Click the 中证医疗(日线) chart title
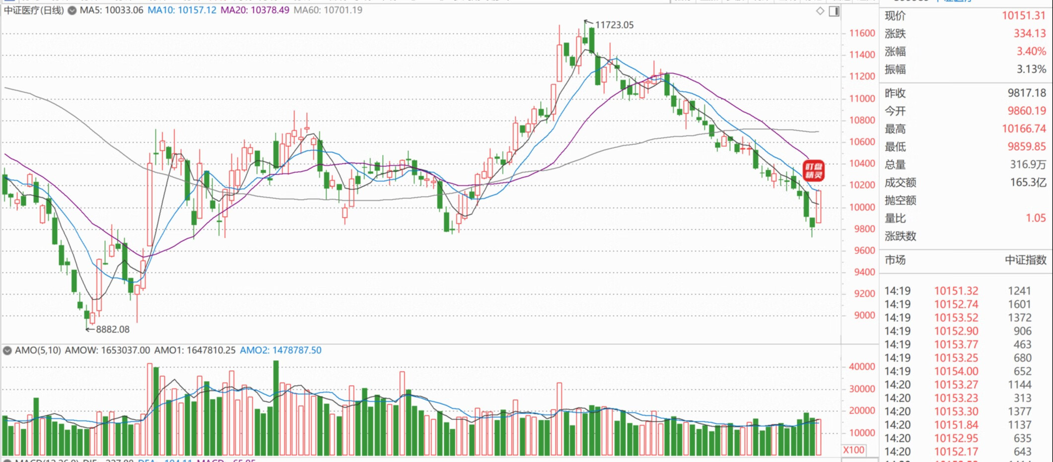1053x462 pixels. click(34, 10)
